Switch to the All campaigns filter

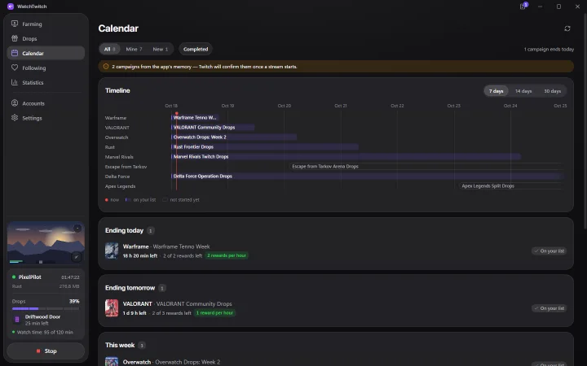click(x=109, y=49)
